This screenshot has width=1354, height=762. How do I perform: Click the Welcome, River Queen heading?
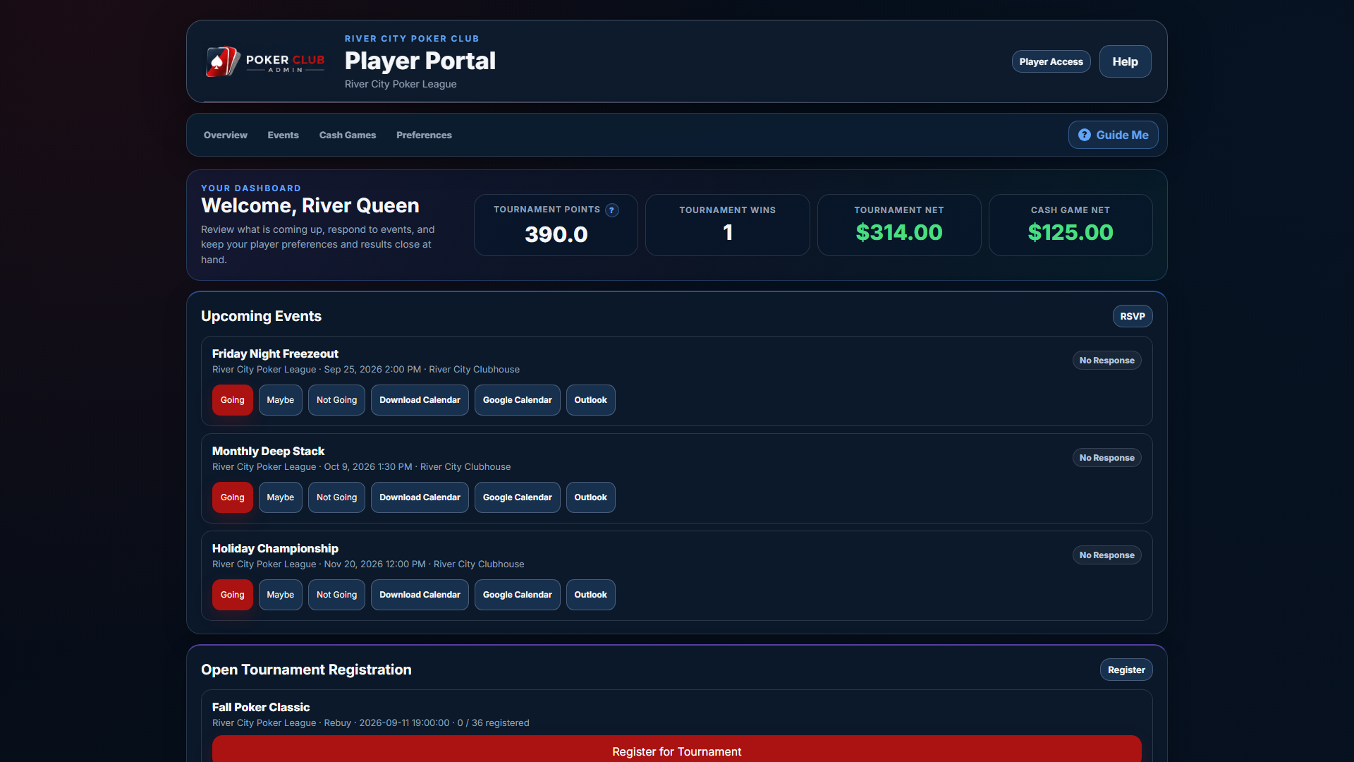coord(310,205)
